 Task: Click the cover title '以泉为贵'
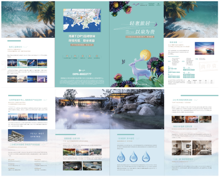point(145,32)
